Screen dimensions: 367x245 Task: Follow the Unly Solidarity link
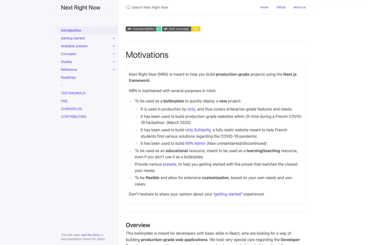(198, 130)
